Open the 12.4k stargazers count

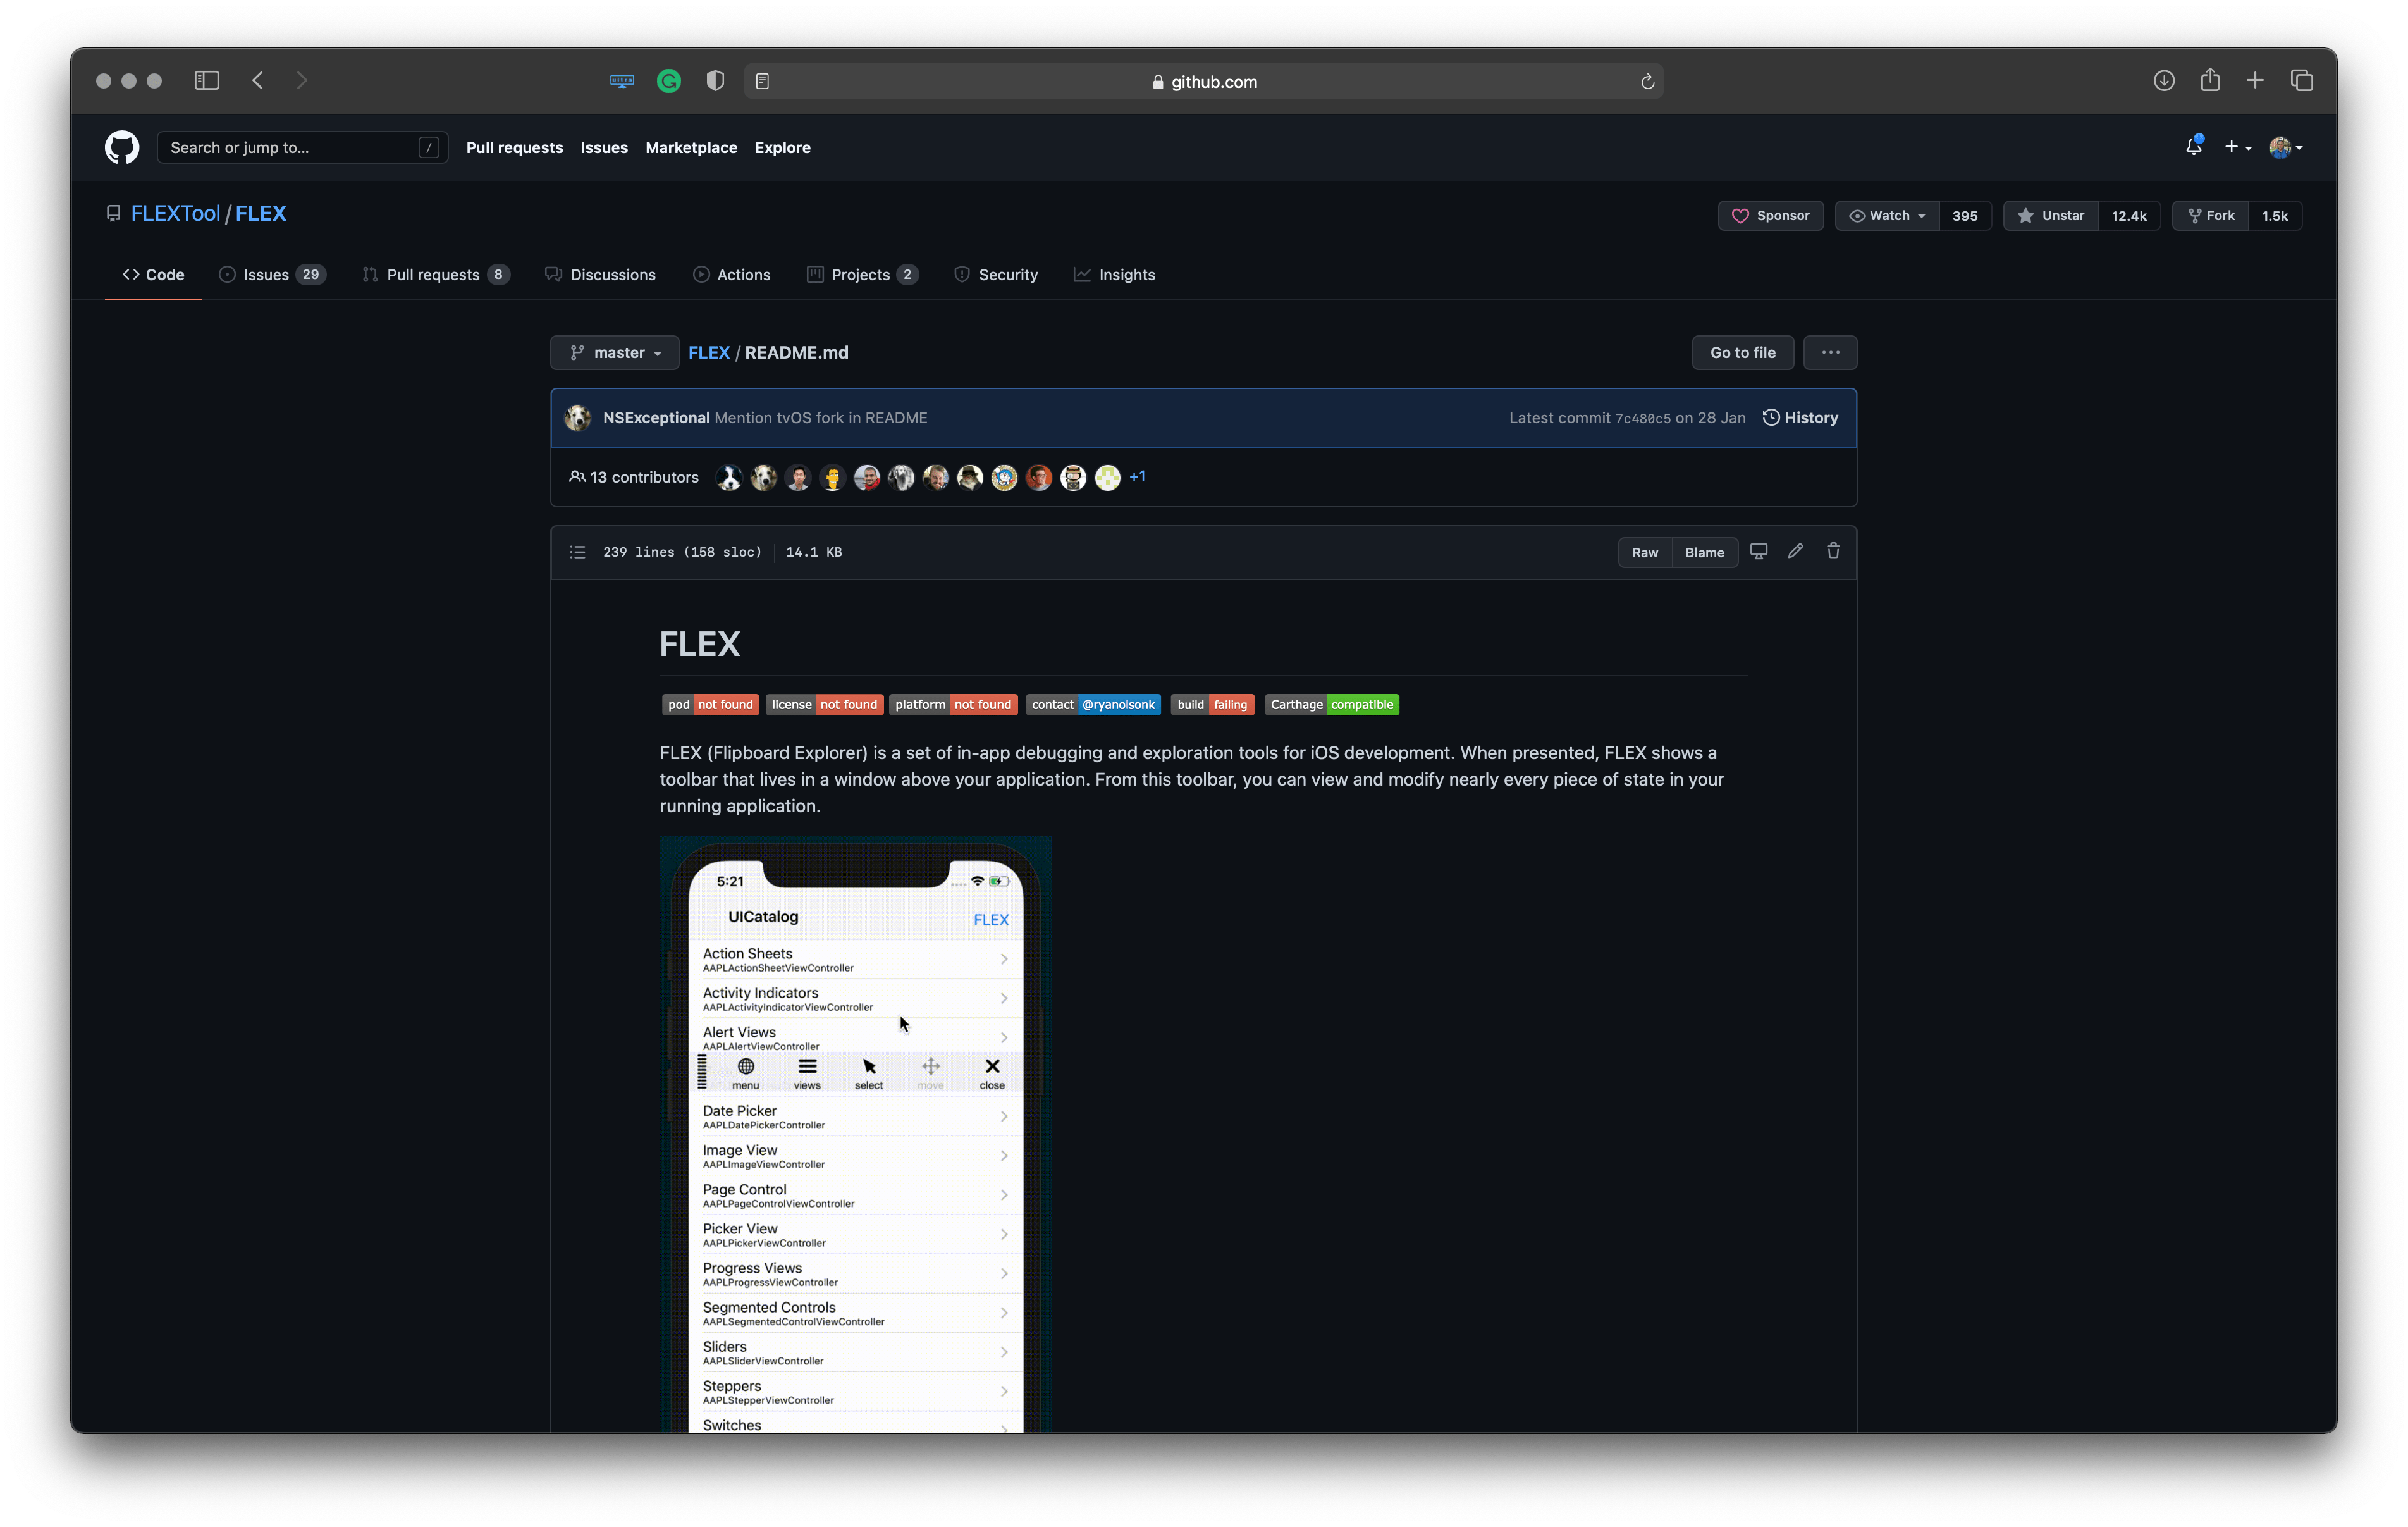2129,215
